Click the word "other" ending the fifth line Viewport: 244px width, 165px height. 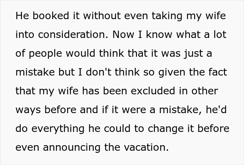(205, 91)
